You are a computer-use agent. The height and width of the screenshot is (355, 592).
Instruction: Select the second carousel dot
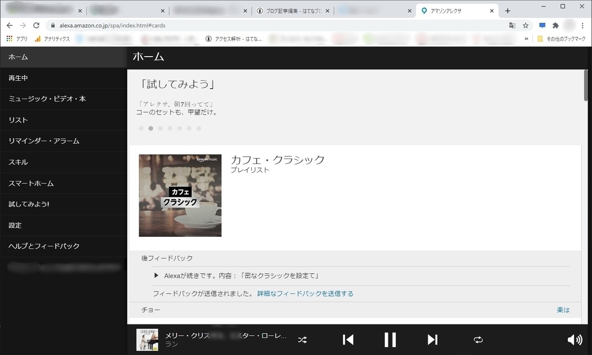(151, 129)
